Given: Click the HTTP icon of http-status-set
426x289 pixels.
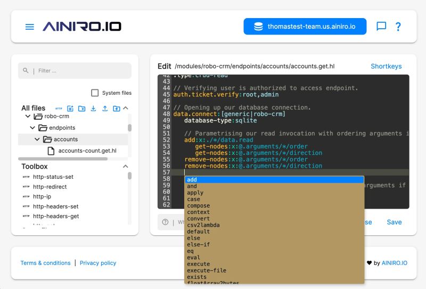Looking at the screenshot, I should point(26,177).
